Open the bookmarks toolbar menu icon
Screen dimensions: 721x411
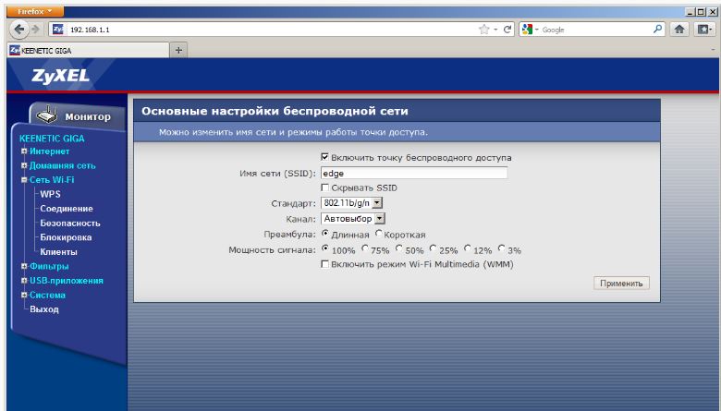tap(704, 30)
